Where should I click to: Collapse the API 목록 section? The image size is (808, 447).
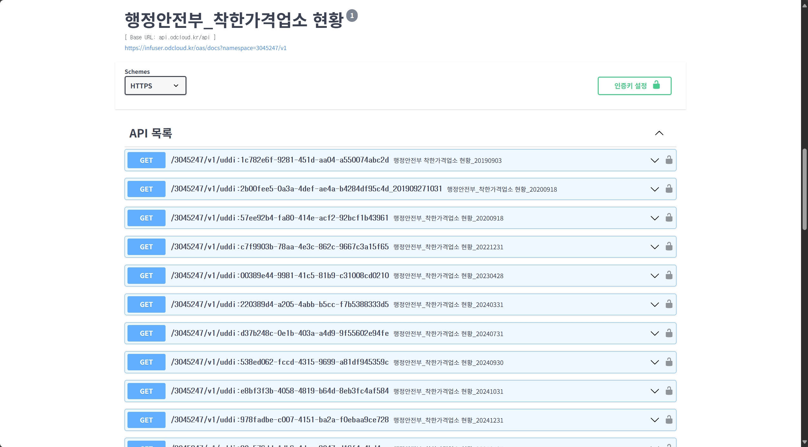659,133
